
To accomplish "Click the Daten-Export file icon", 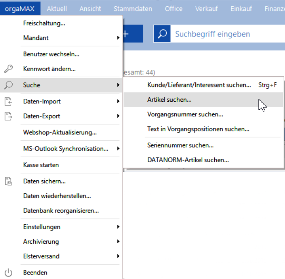I will (8, 116).
